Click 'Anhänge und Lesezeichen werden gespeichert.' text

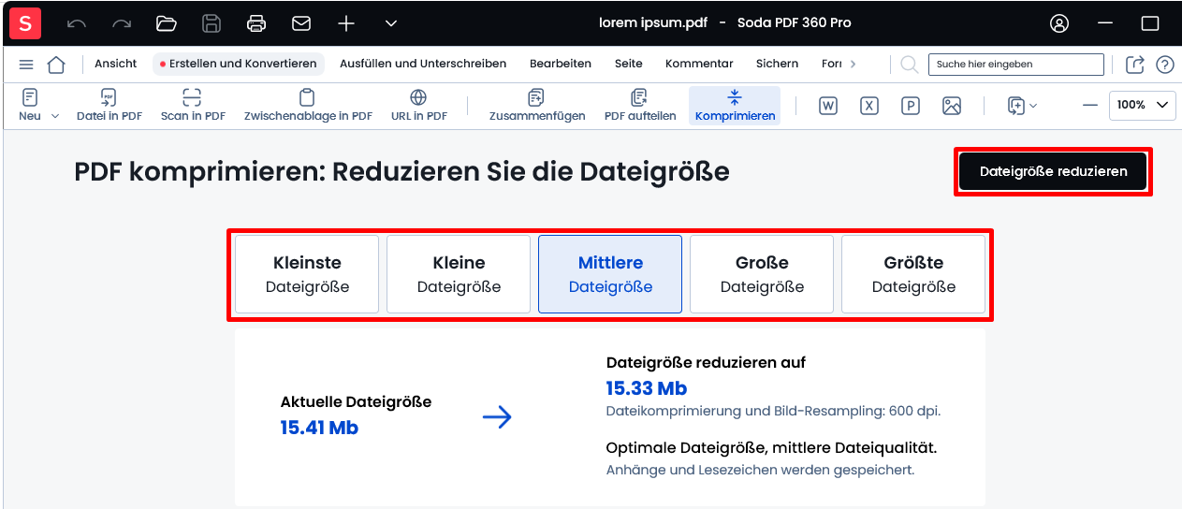pyautogui.click(x=760, y=470)
